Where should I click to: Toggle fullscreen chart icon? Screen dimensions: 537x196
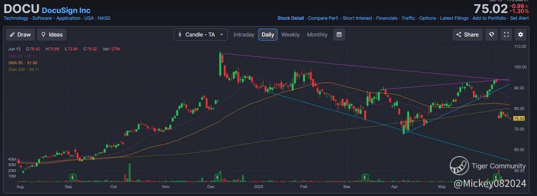[x=506, y=34]
